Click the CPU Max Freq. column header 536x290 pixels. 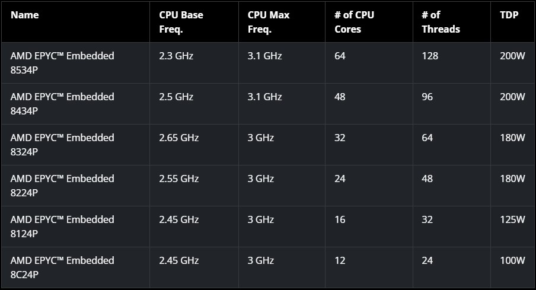point(269,22)
